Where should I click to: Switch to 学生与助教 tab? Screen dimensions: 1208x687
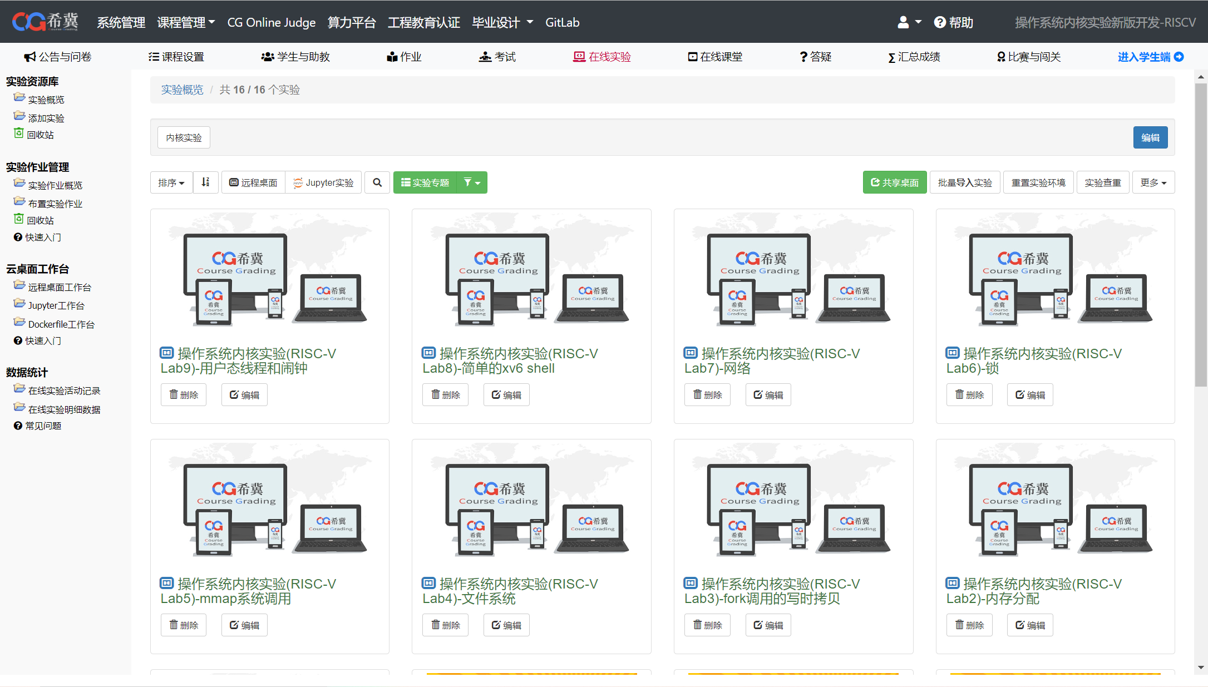tap(295, 57)
